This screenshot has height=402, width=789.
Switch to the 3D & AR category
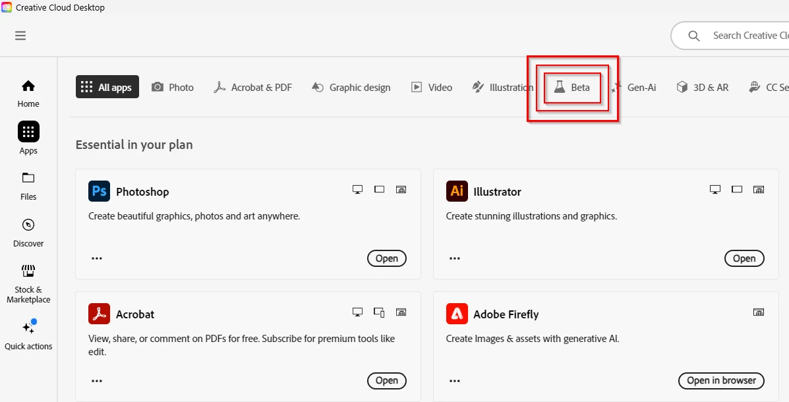coord(703,87)
